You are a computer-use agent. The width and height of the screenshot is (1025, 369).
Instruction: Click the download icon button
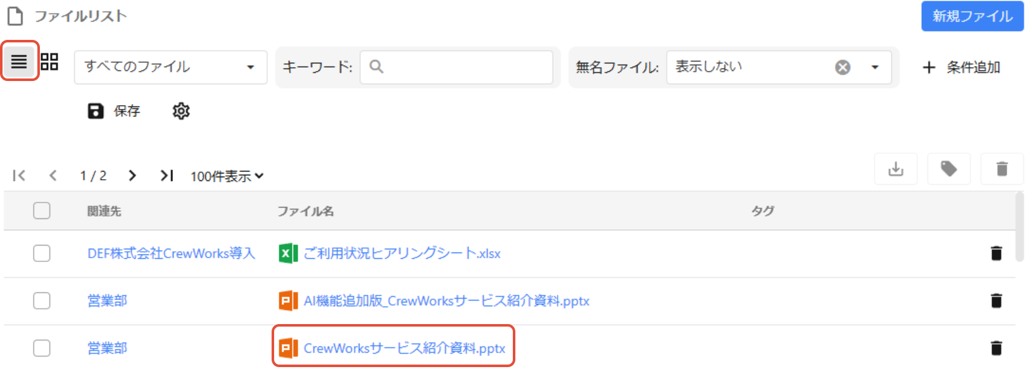(896, 169)
